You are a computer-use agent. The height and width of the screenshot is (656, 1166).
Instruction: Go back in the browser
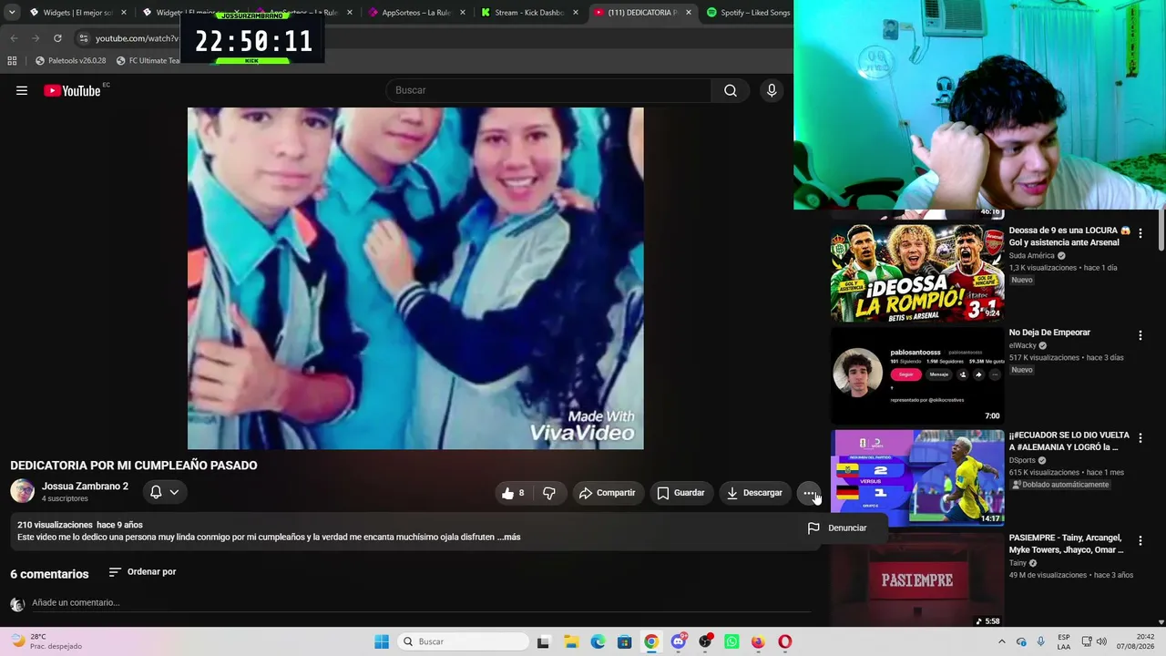pyautogui.click(x=14, y=38)
